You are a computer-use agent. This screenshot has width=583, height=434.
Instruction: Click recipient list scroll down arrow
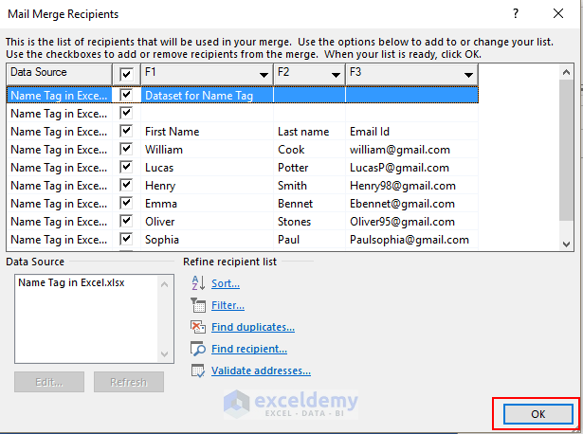(566, 244)
